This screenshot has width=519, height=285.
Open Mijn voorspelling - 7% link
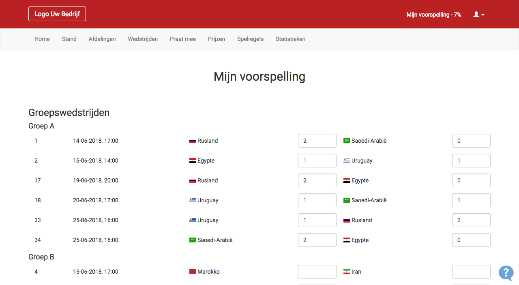434,15
